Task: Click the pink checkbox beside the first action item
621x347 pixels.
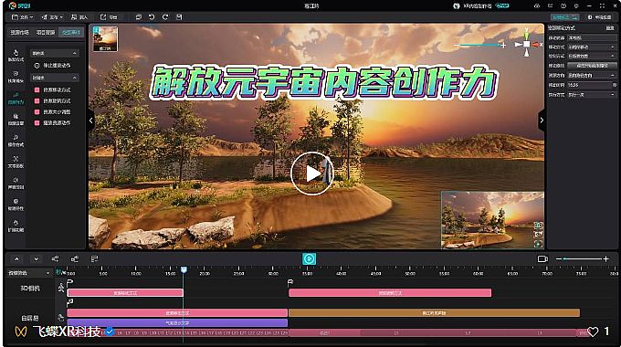Action: 37,89
